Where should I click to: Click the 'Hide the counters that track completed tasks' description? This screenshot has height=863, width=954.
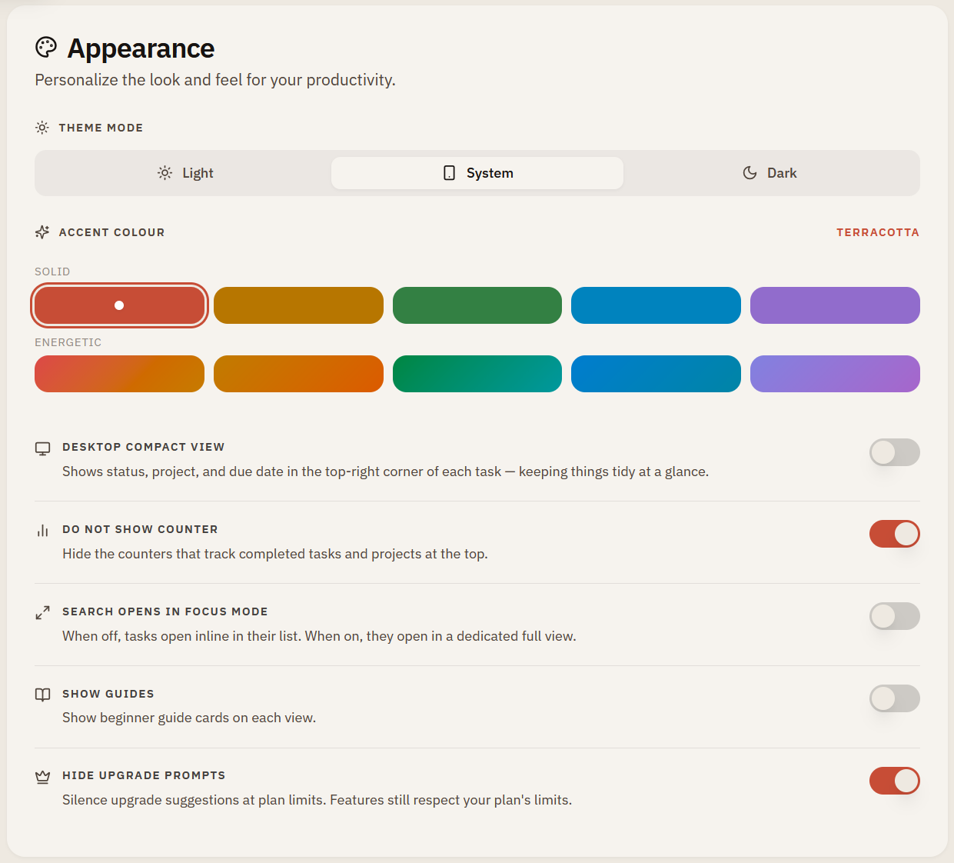coord(275,554)
